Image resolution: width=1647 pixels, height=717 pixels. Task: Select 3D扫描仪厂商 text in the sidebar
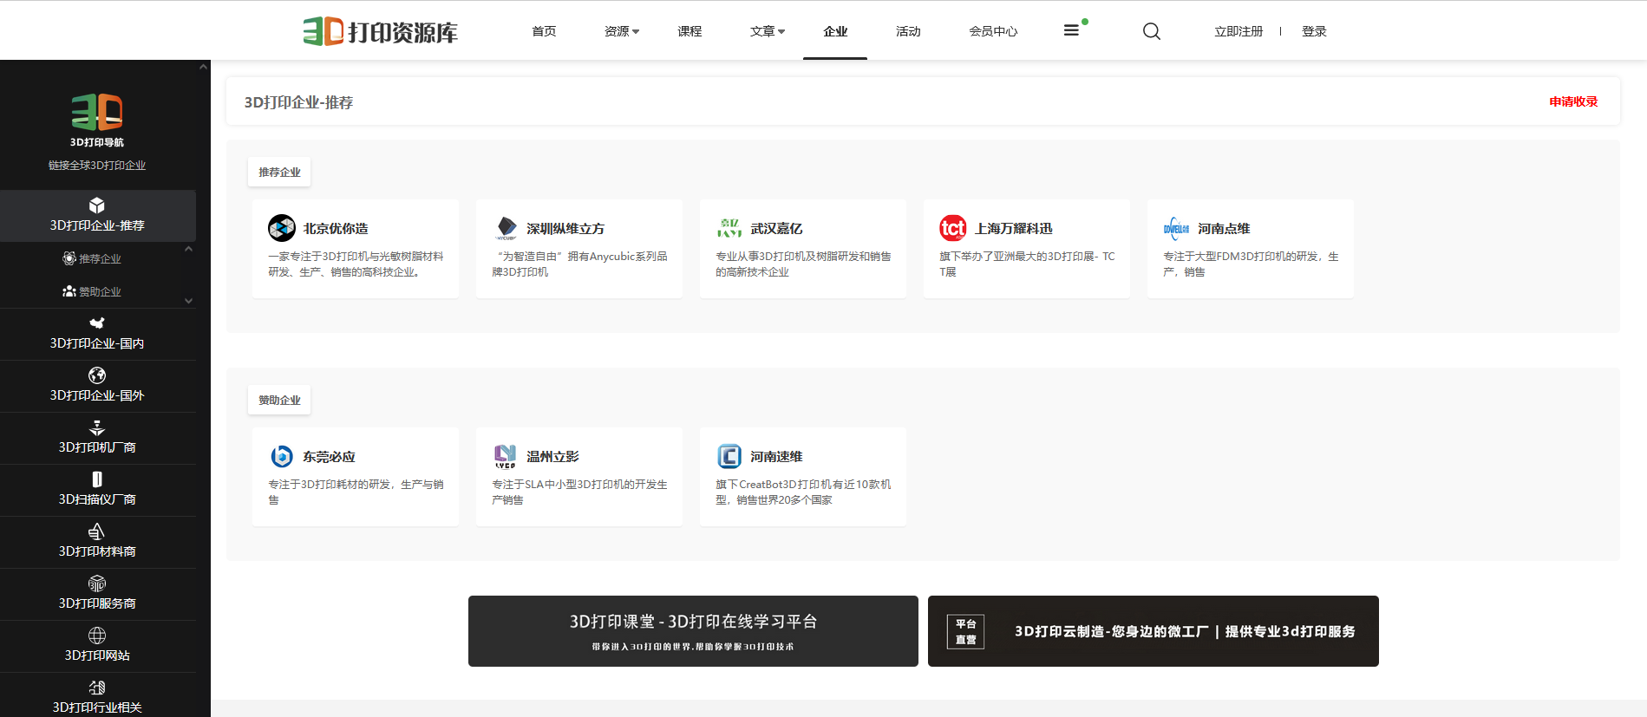click(x=97, y=499)
